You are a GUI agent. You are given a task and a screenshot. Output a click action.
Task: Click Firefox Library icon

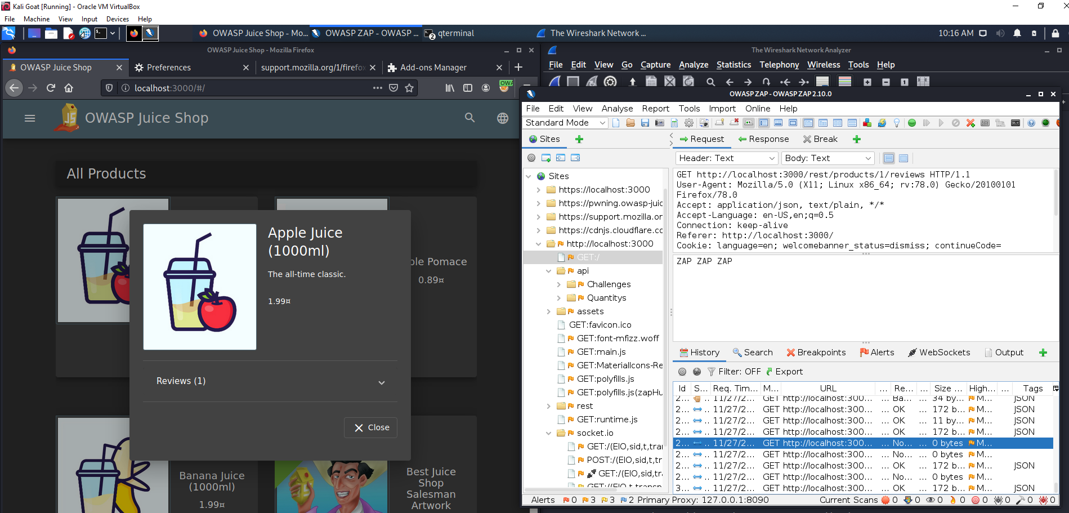[x=450, y=88]
